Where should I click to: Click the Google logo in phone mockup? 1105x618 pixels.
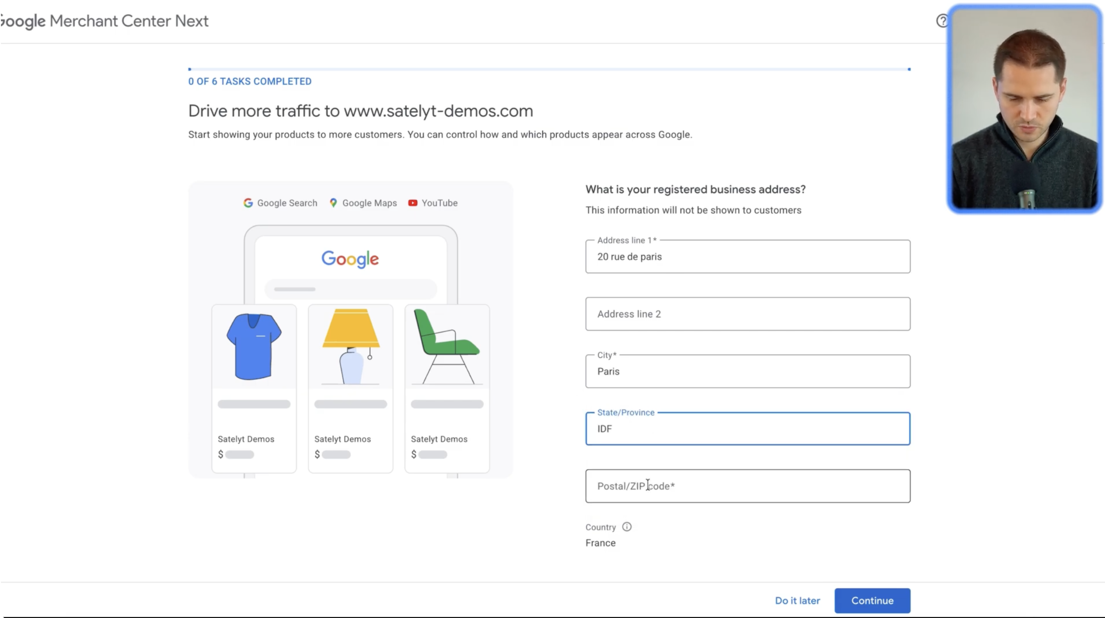(x=350, y=259)
